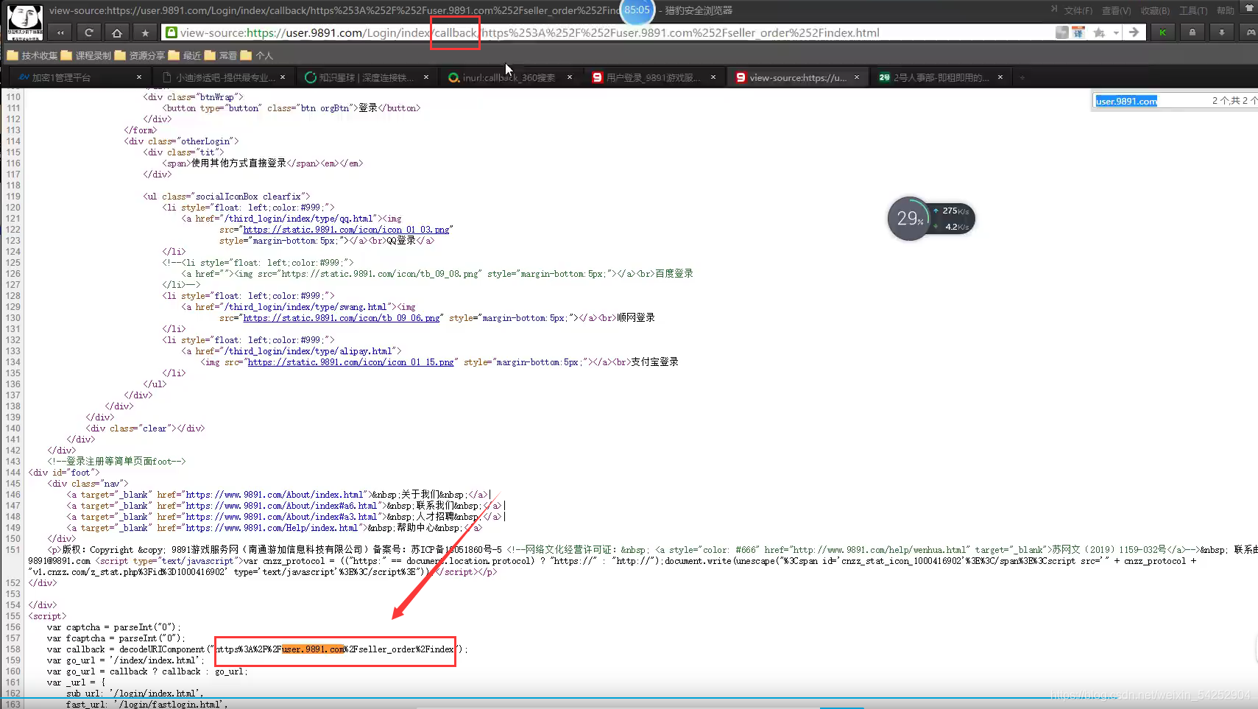The width and height of the screenshot is (1258, 709).
Task: Click the text '使用其他方式直接登录' on line 116
Action: pyautogui.click(x=238, y=163)
